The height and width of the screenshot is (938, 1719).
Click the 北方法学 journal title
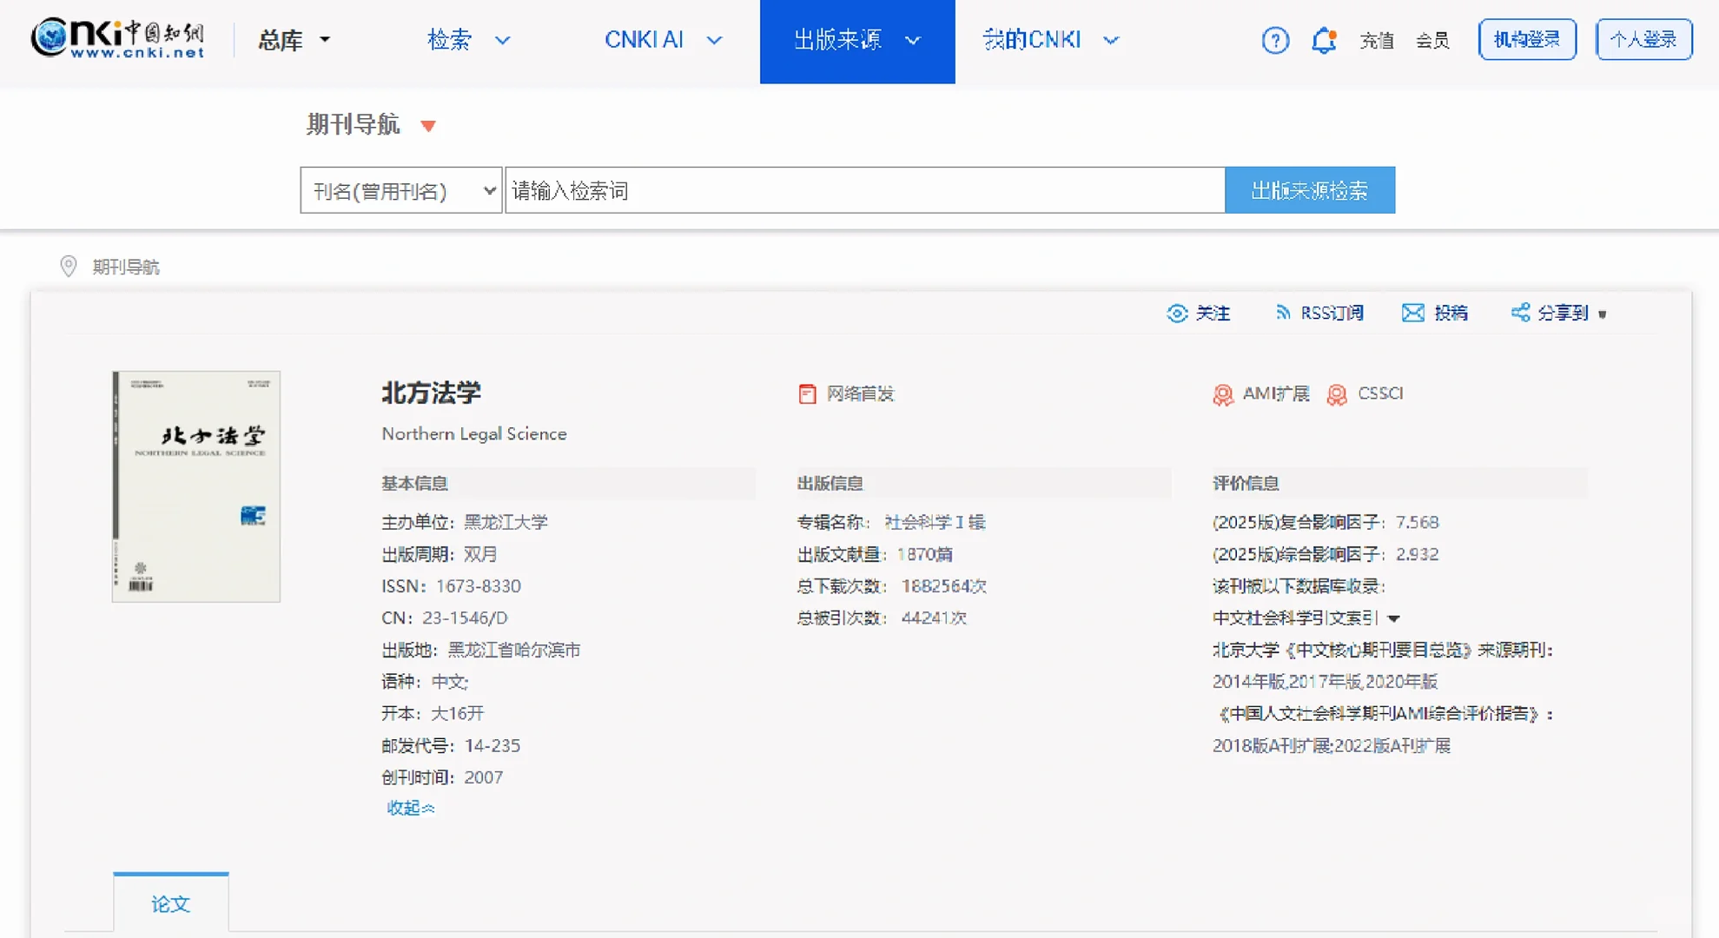click(432, 393)
